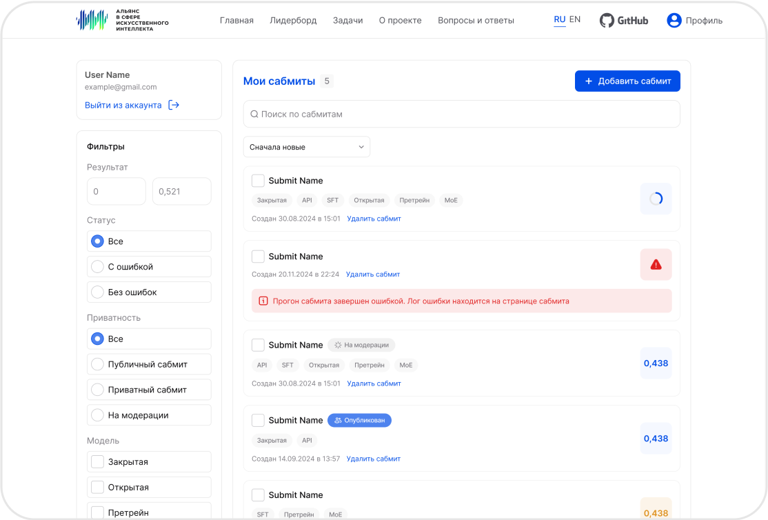
Task: Switch language to EN
Action: click(575, 19)
